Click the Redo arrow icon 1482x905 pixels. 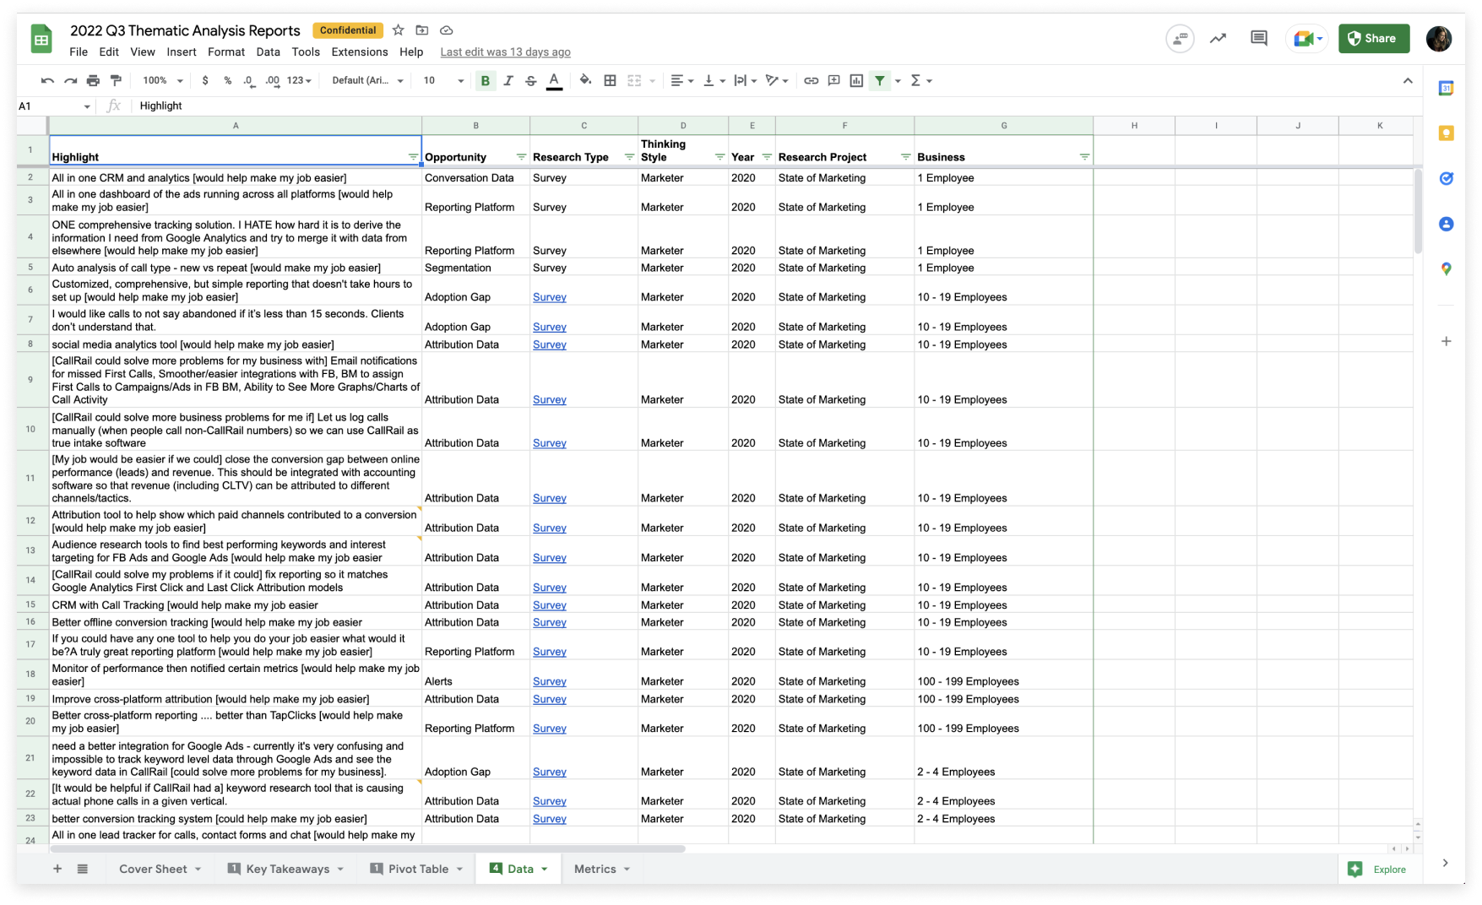tap(71, 81)
